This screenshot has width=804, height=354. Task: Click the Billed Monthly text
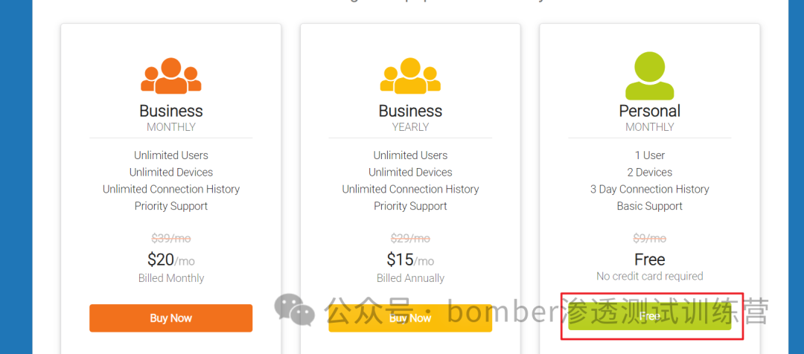coord(170,278)
